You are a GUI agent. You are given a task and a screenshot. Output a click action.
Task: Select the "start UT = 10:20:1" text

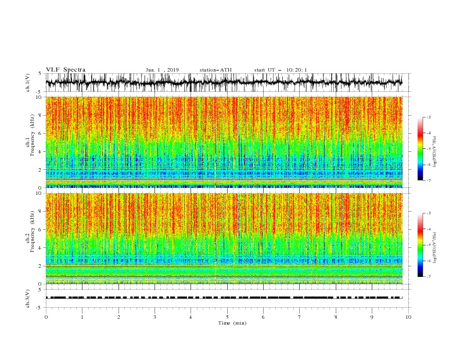(x=281, y=70)
